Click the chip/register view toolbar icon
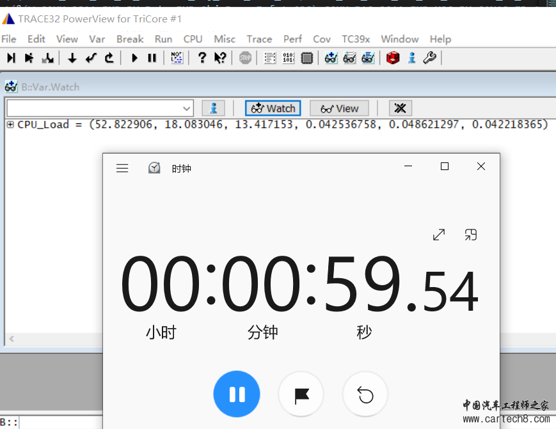The image size is (556, 429). [x=307, y=58]
